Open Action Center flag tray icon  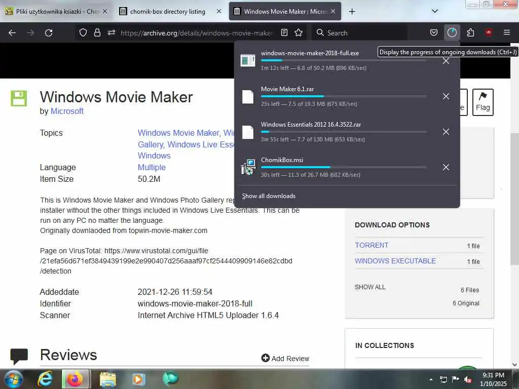(456, 379)
